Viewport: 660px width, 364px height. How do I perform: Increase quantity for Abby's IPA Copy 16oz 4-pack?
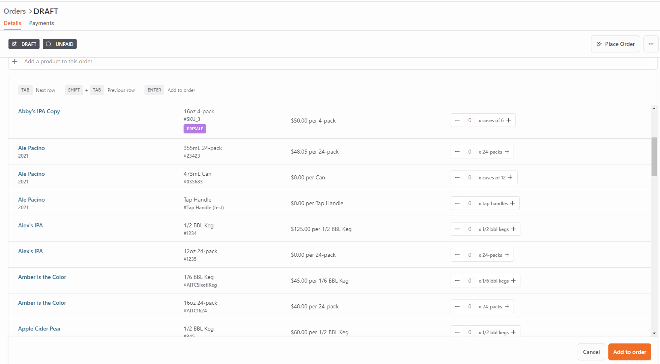[x=509, y=120]
